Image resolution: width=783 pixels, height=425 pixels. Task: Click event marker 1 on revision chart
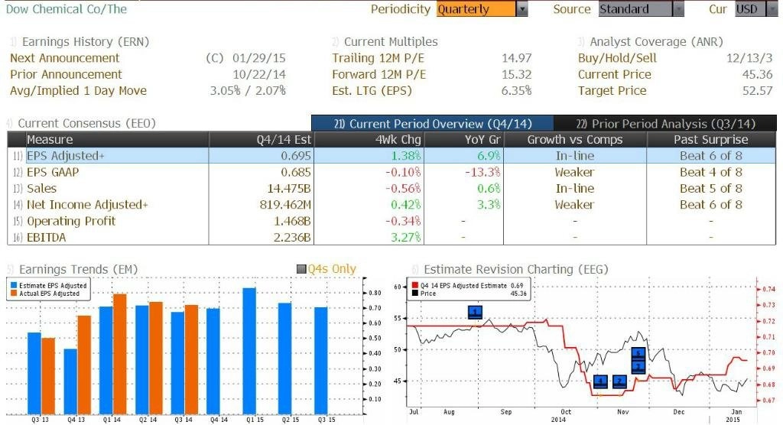coord(475,312)
